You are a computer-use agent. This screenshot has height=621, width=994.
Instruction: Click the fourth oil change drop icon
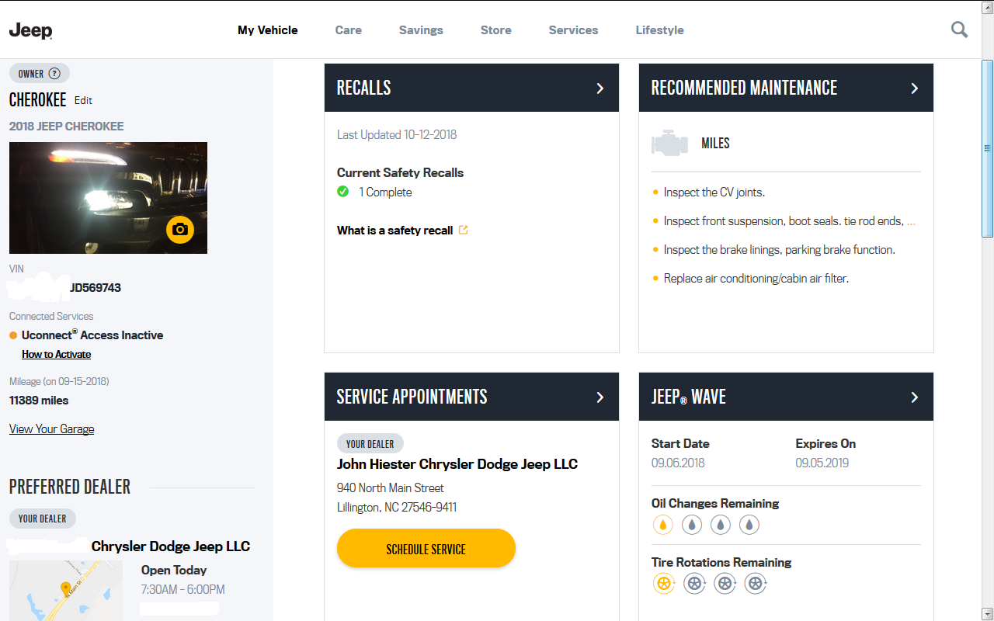pos(749,526)
